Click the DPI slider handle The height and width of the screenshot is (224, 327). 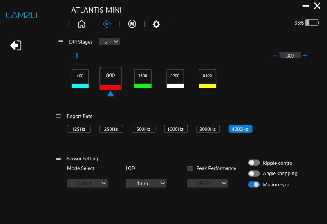(x=77, y=56)
